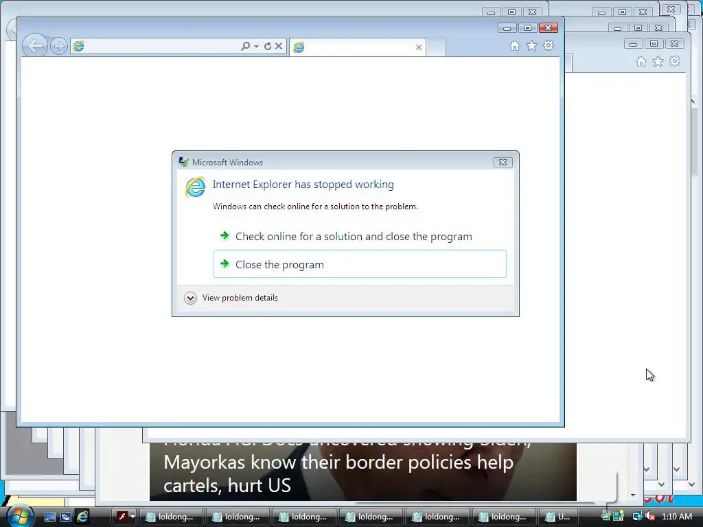Stop loading with the address bar X icon
The height and width of the screenshot is (527, 703).
pos(279,46)
